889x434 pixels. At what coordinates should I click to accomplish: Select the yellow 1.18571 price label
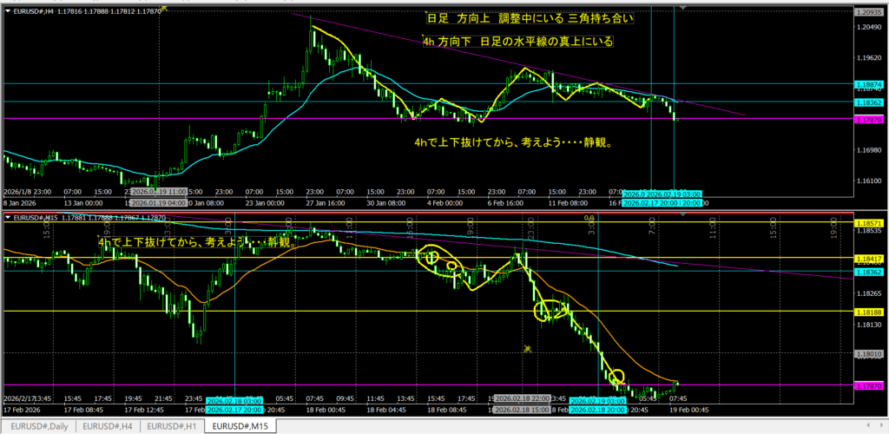(869, 222)
